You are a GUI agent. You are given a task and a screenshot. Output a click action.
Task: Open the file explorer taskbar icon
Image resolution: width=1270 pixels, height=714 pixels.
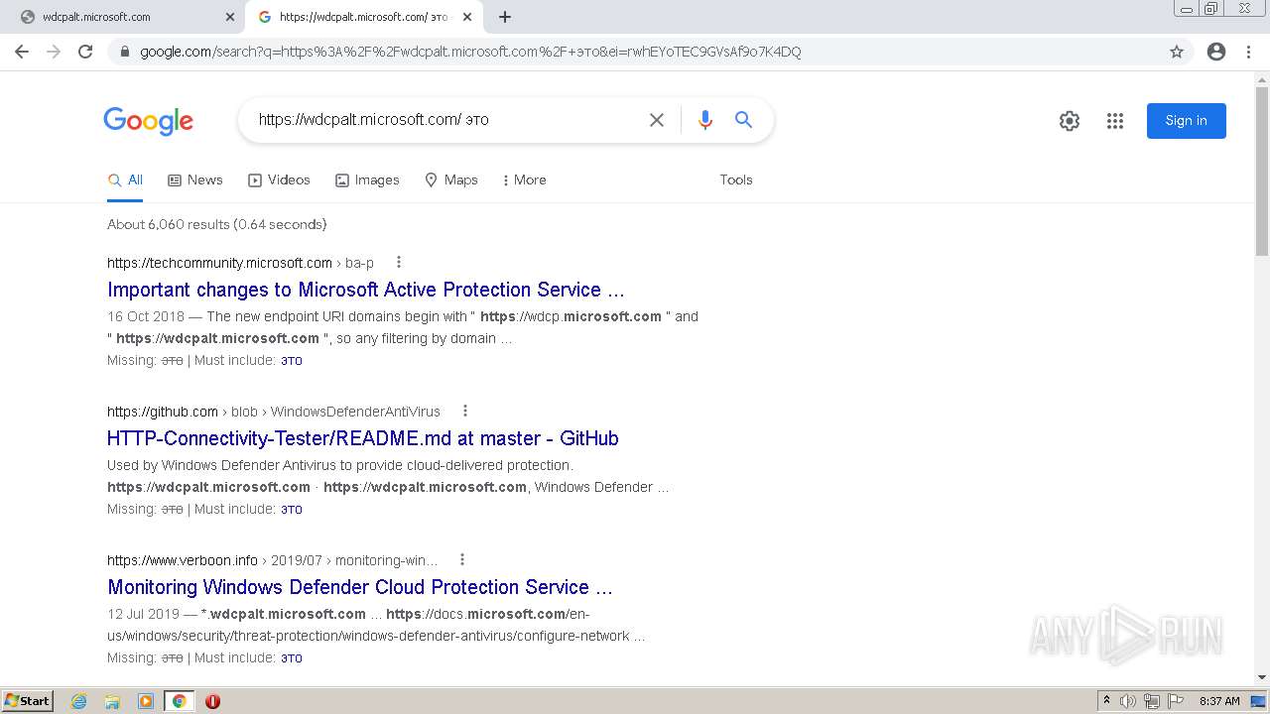pos(112,701)
